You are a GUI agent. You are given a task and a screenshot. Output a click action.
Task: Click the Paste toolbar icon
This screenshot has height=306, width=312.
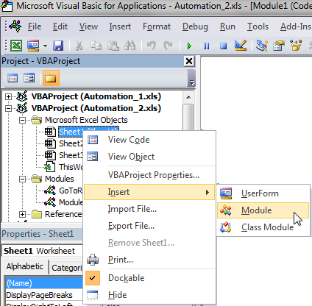tap(113, 46)
